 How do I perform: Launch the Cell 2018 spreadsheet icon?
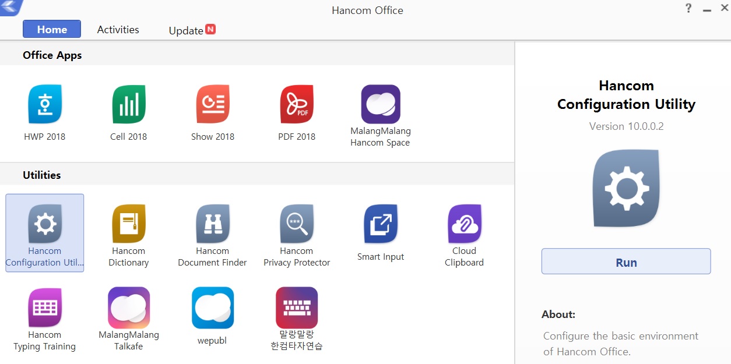pyautogui.click(x=129, y=105)
